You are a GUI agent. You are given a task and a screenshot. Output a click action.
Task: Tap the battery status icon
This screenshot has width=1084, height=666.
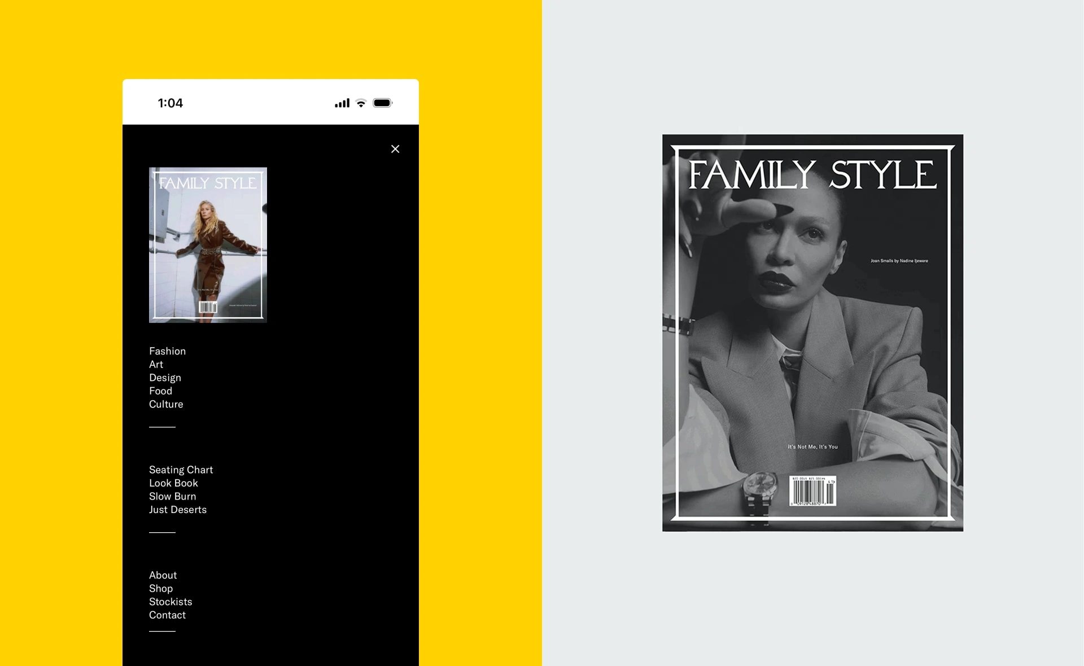pyautogui.click(x=383, y=103)
